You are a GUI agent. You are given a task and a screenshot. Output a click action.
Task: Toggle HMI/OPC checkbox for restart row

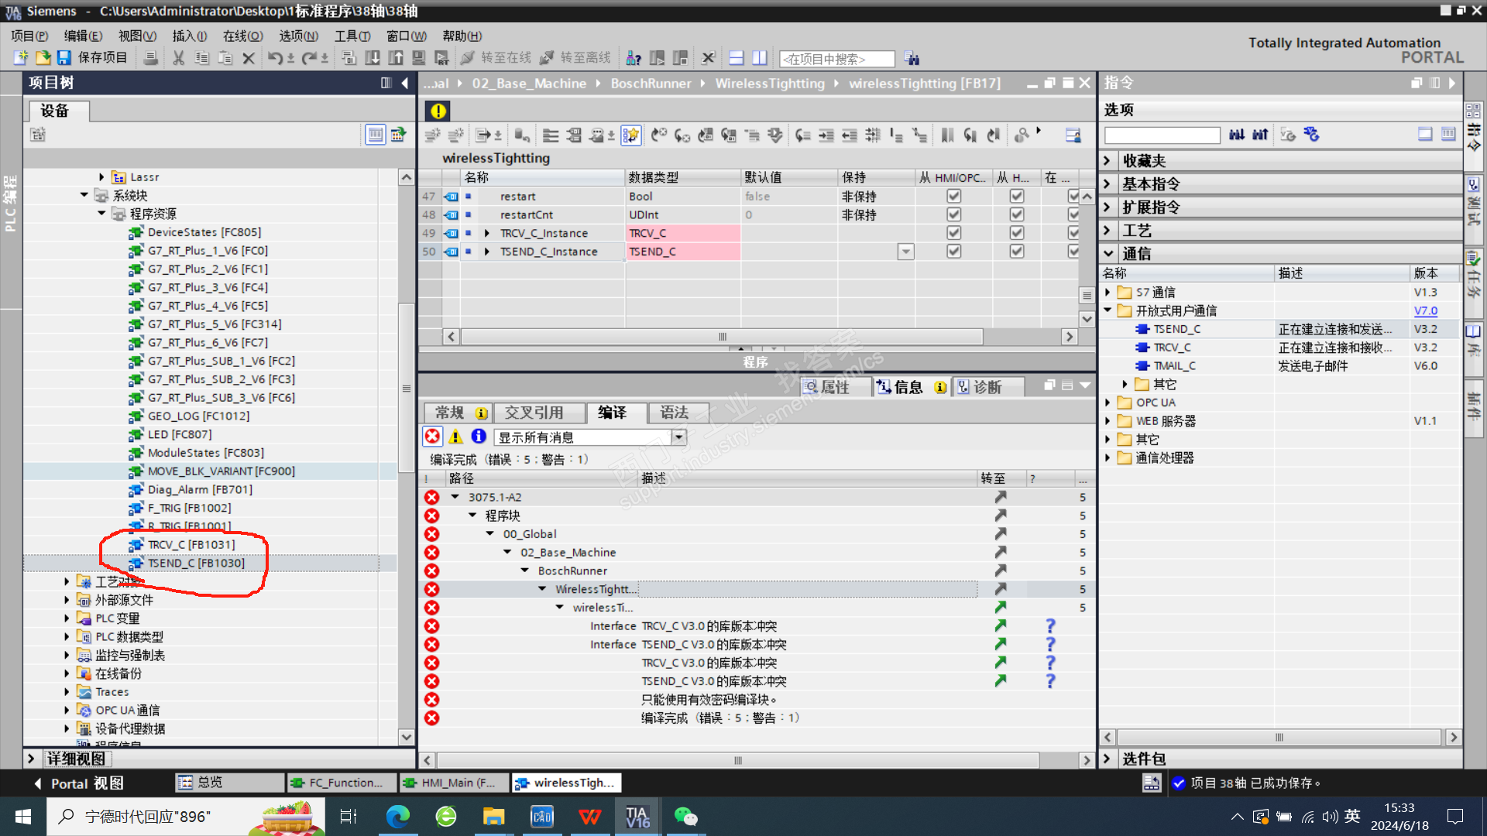[x=953, y=197]
